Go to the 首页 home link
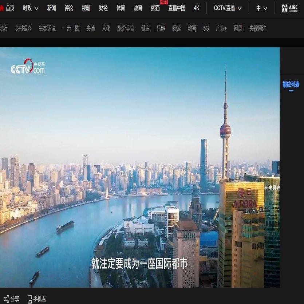Image resolution: width=304 pixels, height=304 pixels. point(10,8)
